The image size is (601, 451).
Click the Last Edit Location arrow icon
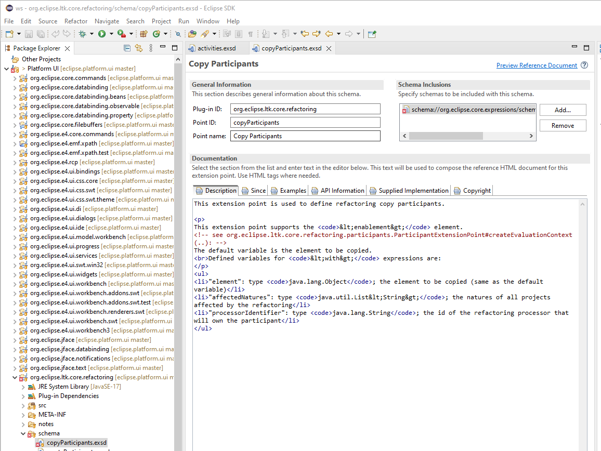[x=305, y=34]
